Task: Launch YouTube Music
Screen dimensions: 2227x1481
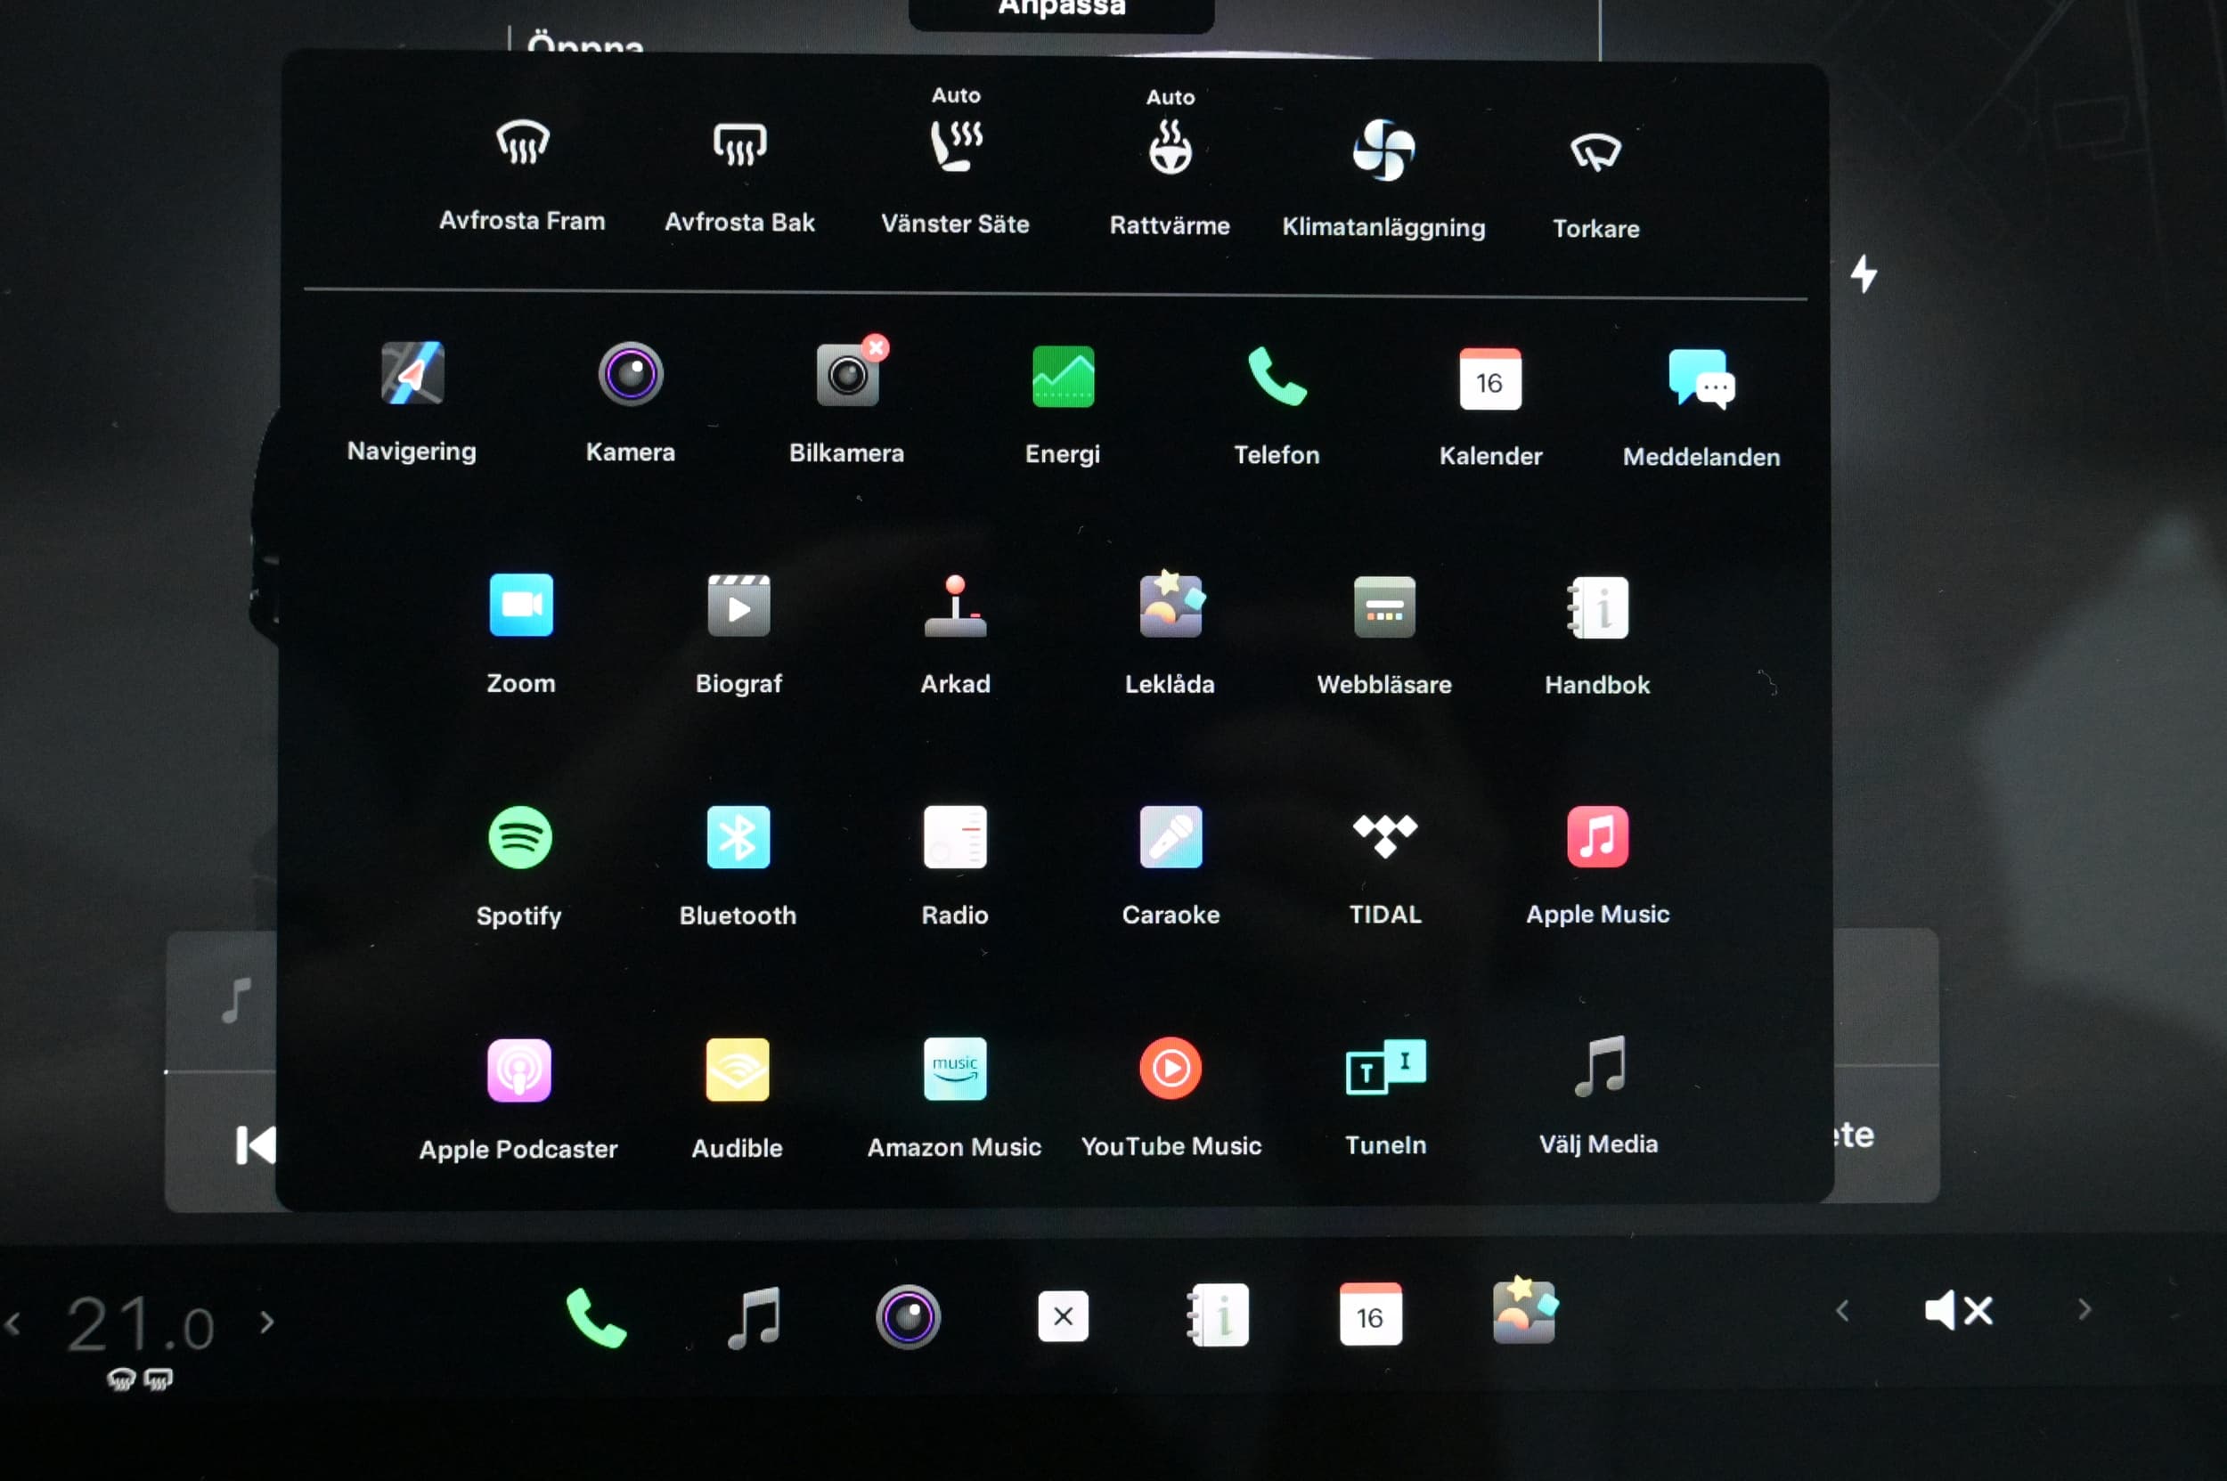Action: click(1171, 1069)
